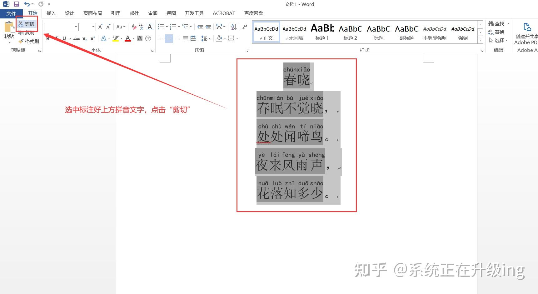Click the create and share Adobe PDF icon

click(527, 27)
